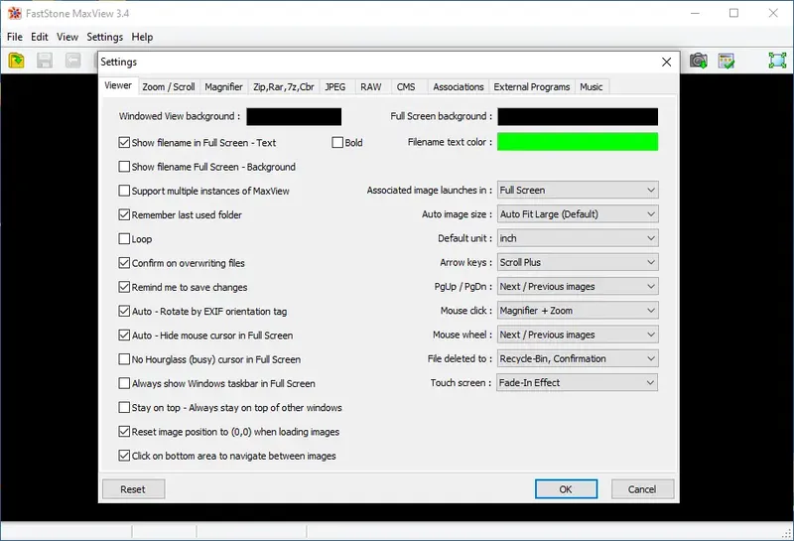This screenshot has width=794, height=541.
Task: Maximize the FastStone MaxView window
Action: 733,13
